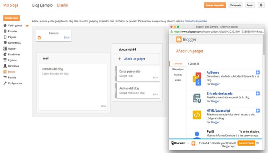The height and width of the screenshot is (153, 268).
Task: Click Blogger author link under AdSense
Action: click(x=215, y=84)
